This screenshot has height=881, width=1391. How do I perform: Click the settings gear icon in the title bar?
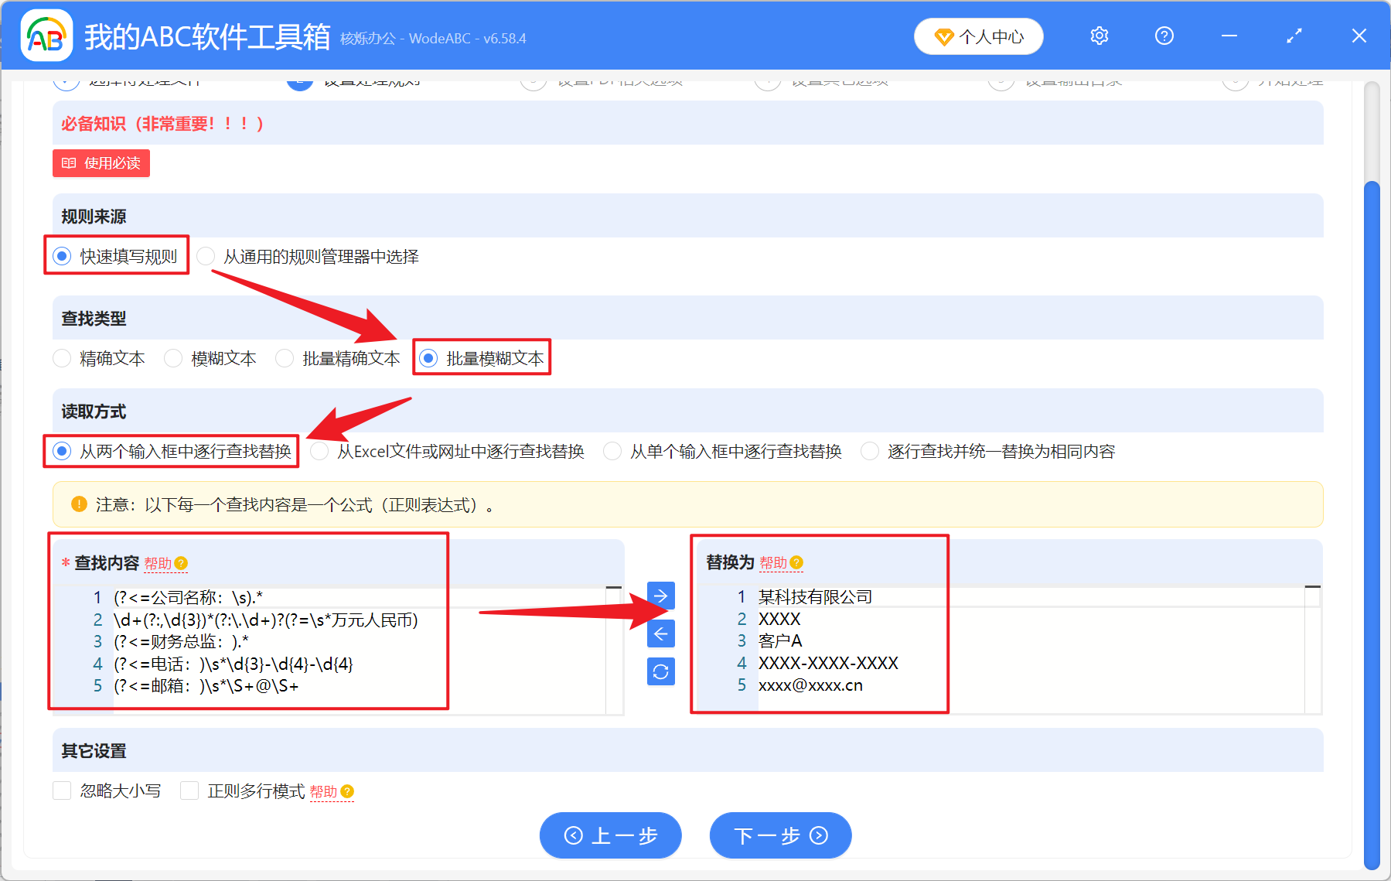tap(1099, 36)
